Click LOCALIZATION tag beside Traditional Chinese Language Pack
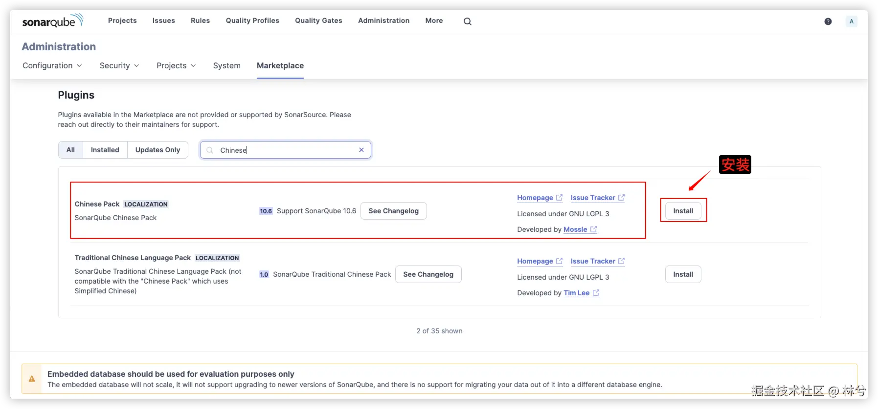Image resolution: width=878 pixels, height=409 pixels. pos(217,258)
